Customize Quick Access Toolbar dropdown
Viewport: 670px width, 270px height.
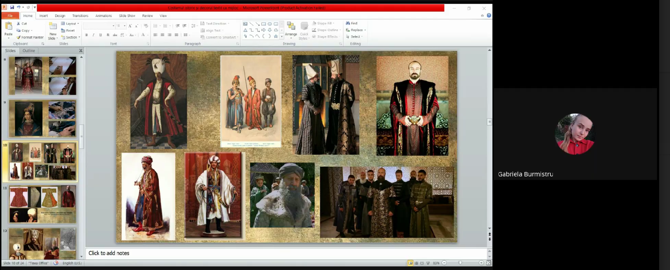(x=35, y=7)
